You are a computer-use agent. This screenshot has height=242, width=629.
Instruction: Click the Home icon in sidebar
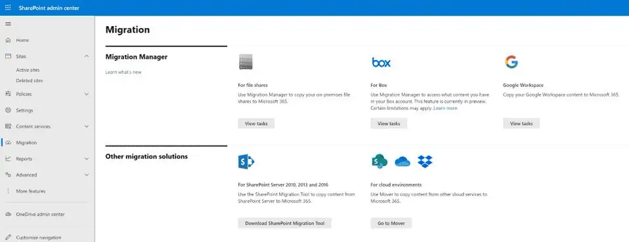pyautogui.click(x=8, y=41)
